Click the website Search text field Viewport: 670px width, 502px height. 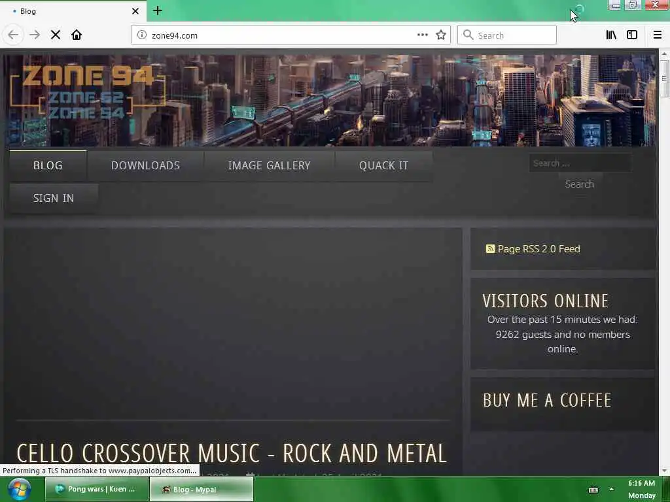[580, 163]
